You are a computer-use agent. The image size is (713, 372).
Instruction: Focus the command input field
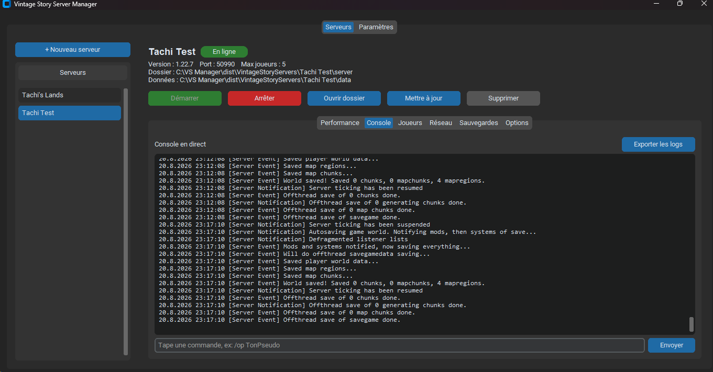click(x=400, y=345)
